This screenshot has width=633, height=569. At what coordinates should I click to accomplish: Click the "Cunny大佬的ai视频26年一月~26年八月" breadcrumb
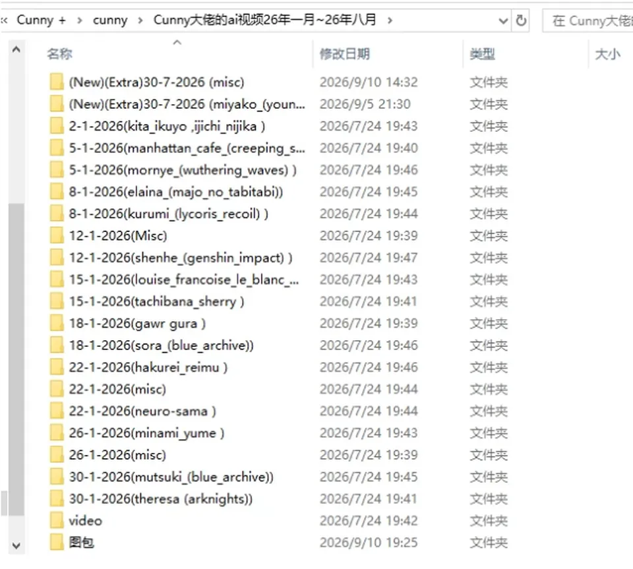point(265,20)
